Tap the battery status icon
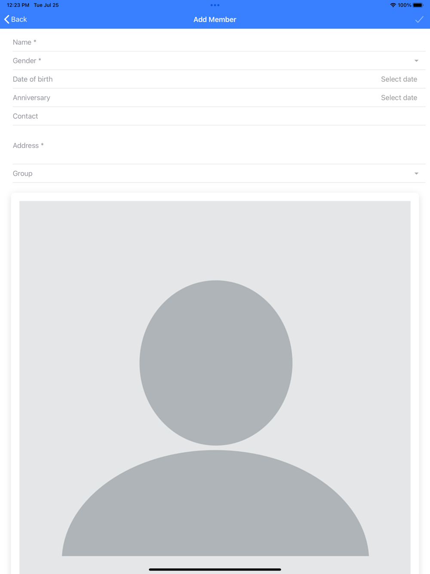This screenshot has width=430, height=574. 418,5
